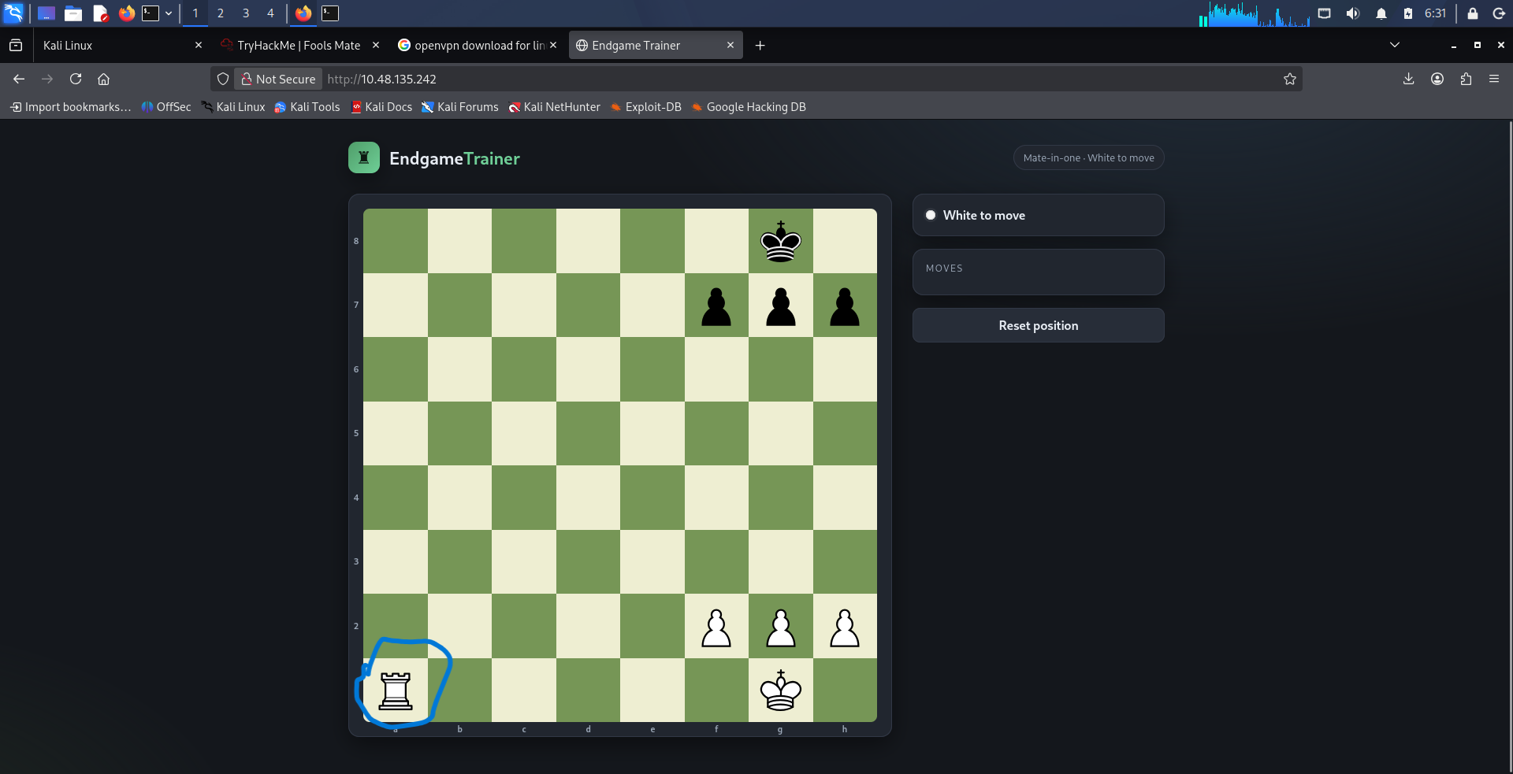
Task: Open a new browser tab
Action: [760, 46]
